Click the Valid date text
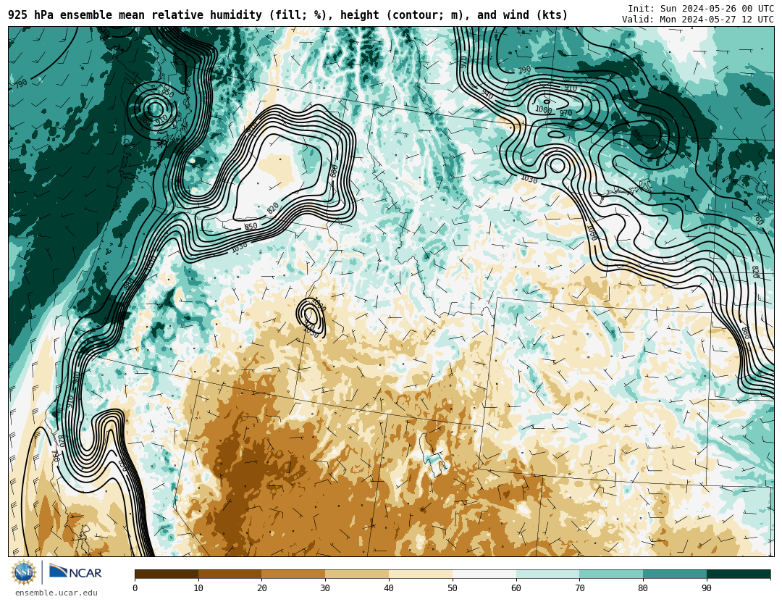The height and width of the screenshot is (602, 782). click(698, 20)
